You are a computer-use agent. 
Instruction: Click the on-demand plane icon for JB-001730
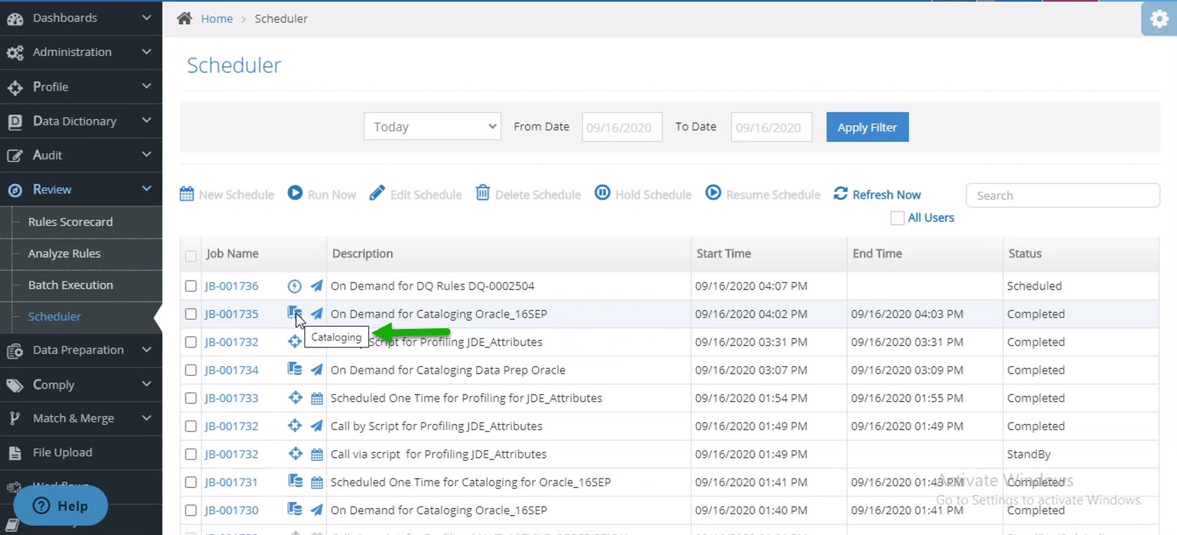tap(317, 510)
